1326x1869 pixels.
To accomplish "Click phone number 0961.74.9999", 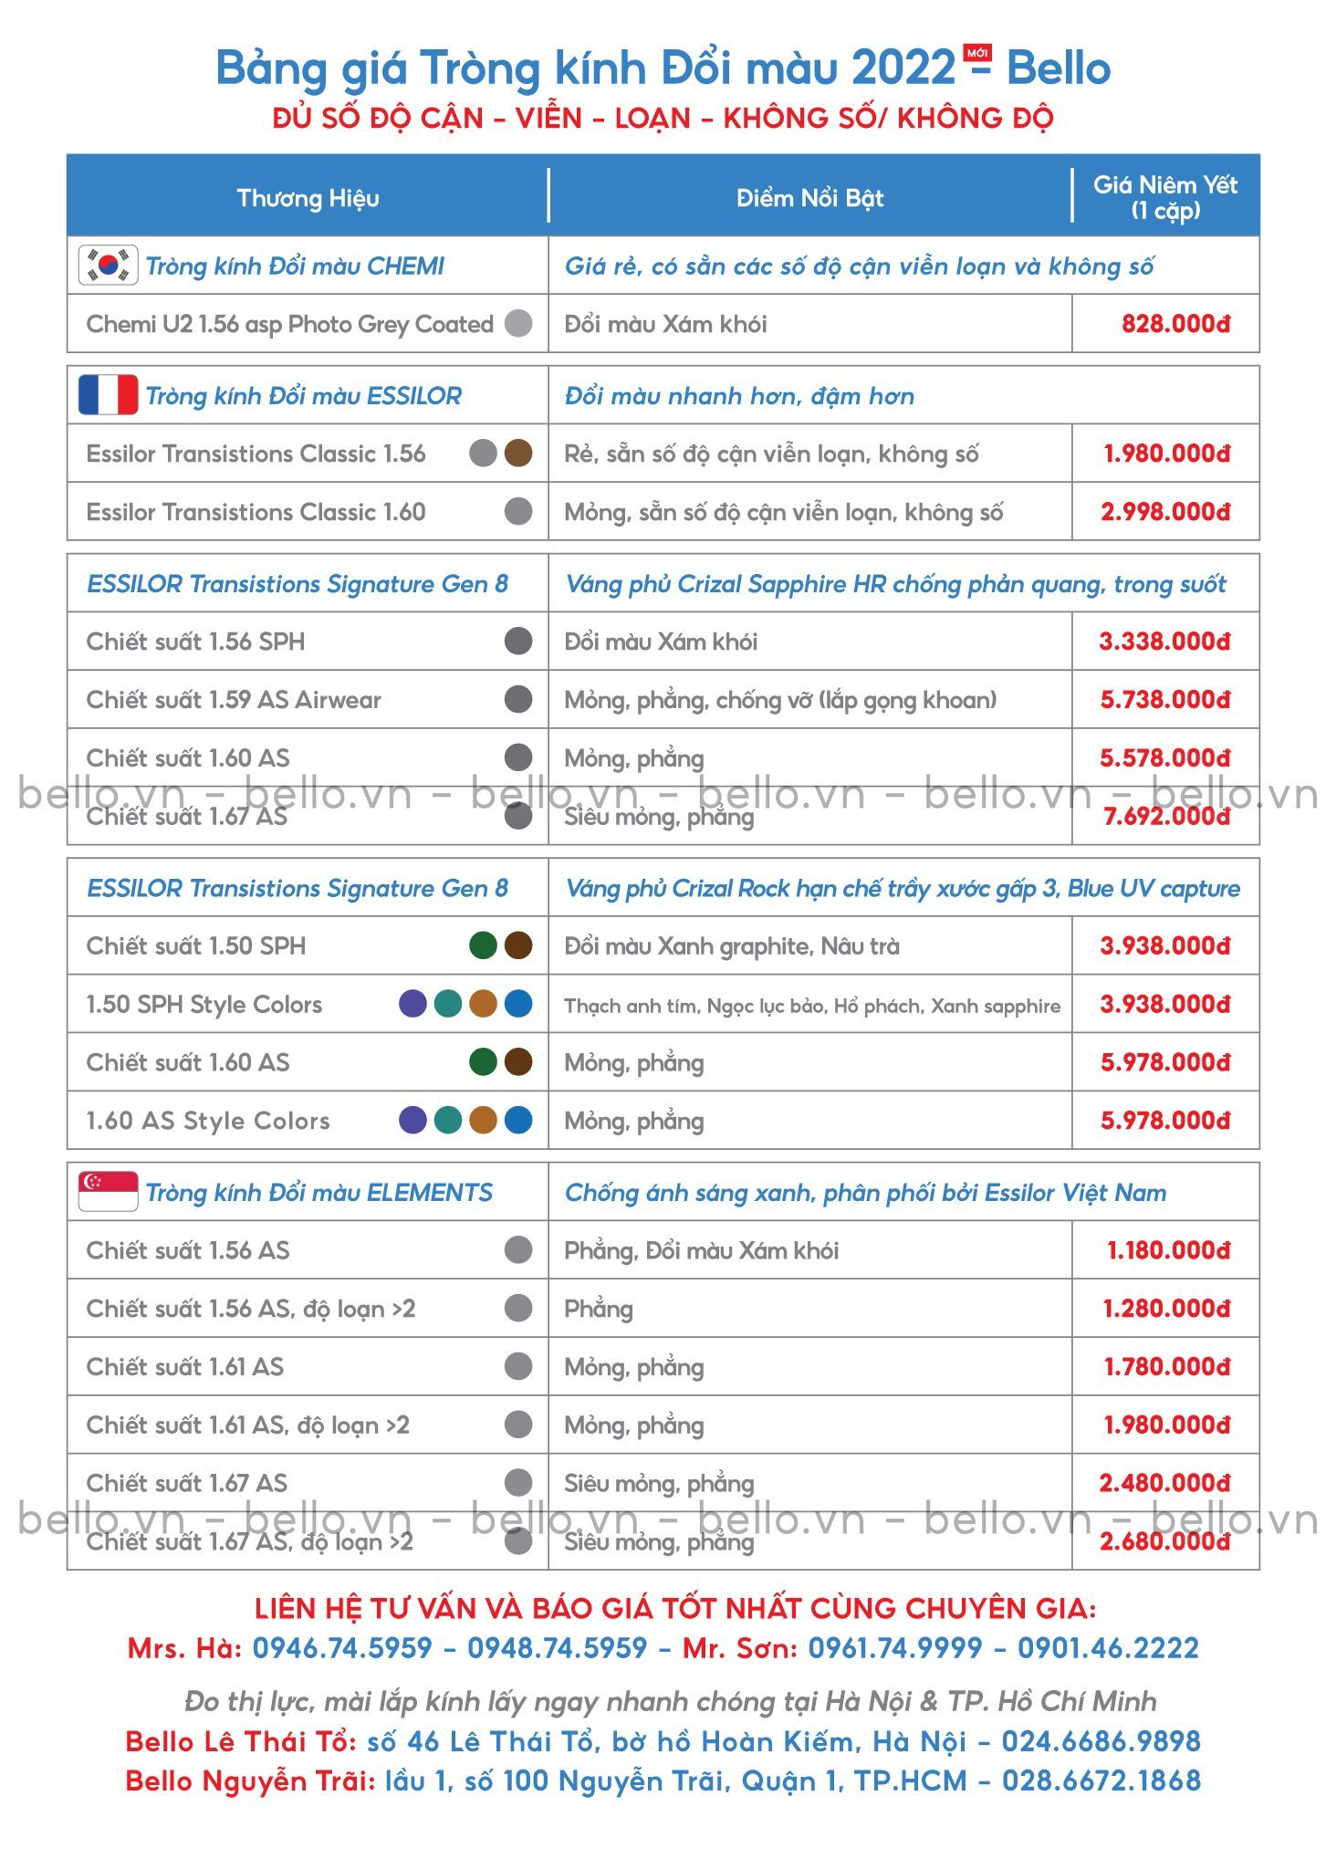I will point(895,1648).
